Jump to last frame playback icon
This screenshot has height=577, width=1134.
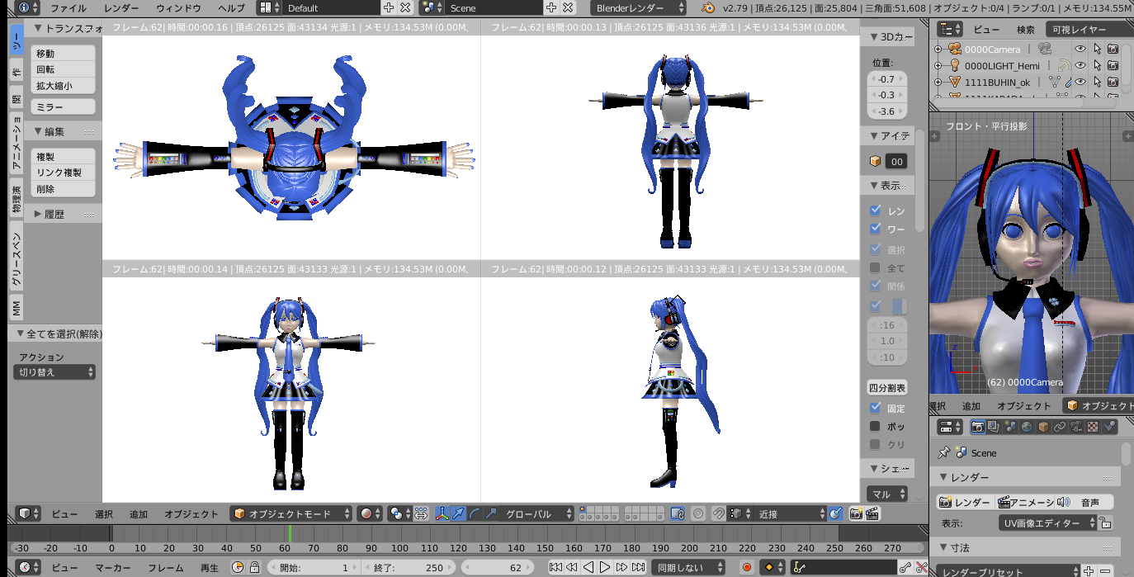[x=638, y=567]
